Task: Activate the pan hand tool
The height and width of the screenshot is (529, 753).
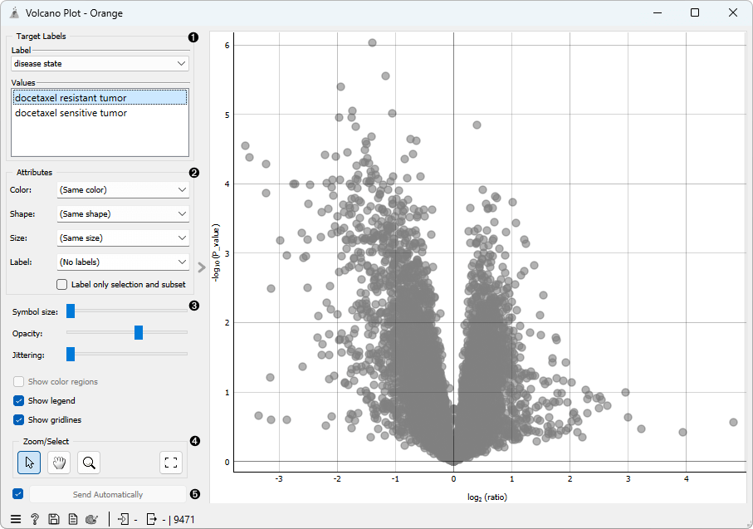Action: (59, 463)
